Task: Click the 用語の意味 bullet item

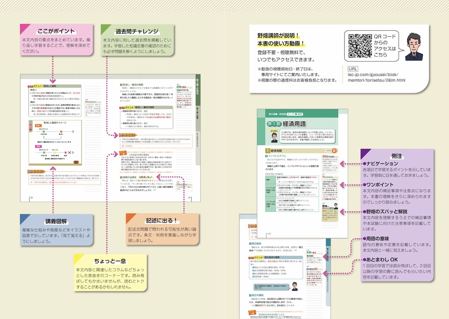Action: coord(376,239)
